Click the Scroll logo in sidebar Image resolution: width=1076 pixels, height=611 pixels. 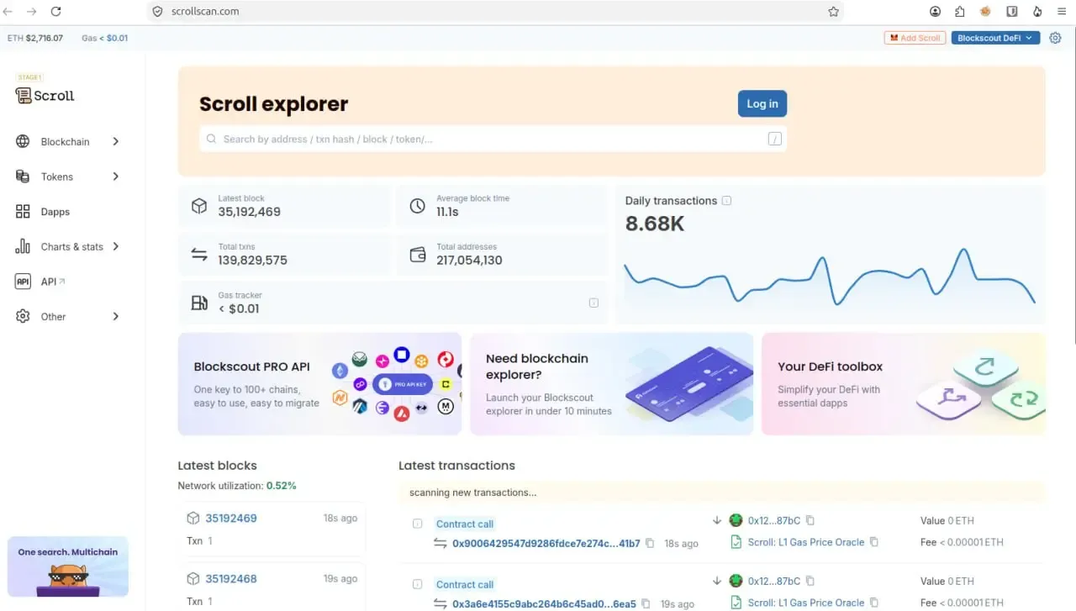(x=45, y=95)
